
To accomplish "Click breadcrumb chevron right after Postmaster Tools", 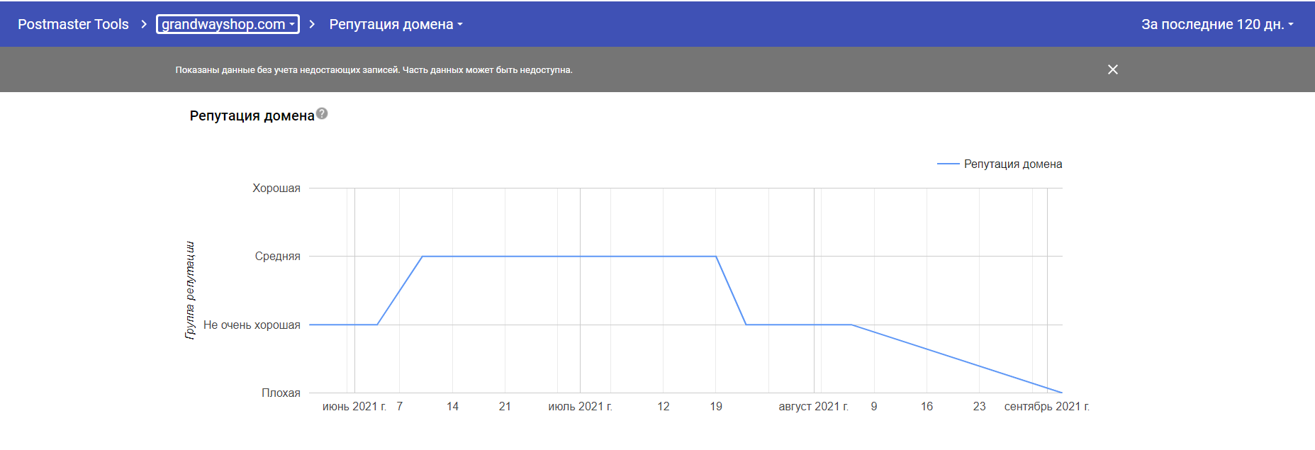I will [144, 24].
